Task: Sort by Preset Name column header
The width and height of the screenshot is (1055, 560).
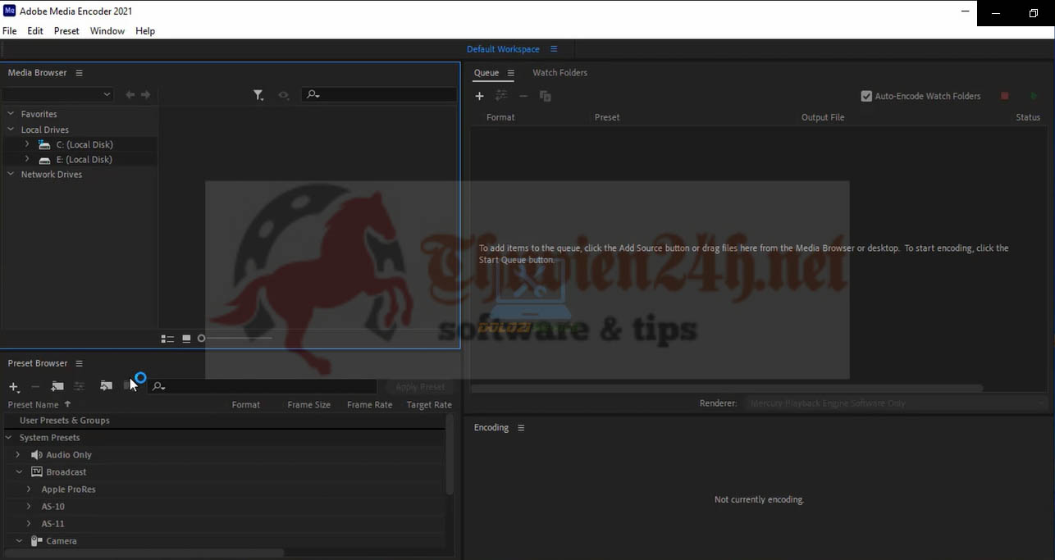Action: [33, 405]
